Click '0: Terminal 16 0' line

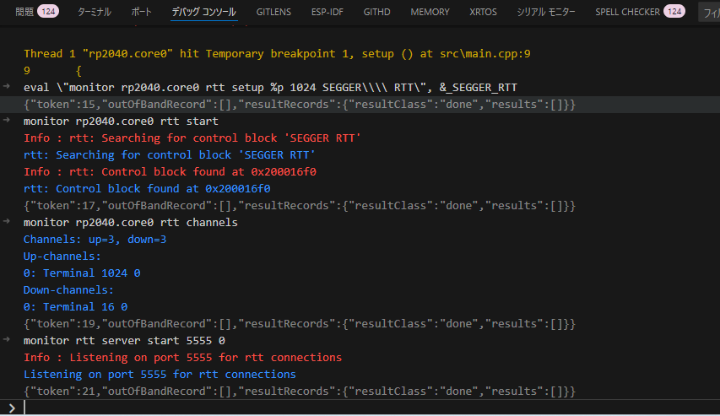pos(75,306)
